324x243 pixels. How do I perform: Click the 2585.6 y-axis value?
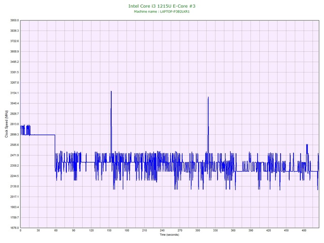click(x=15, y=145)
